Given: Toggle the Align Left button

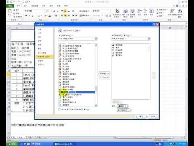Looking at the screenshot, I should [62, 16].
